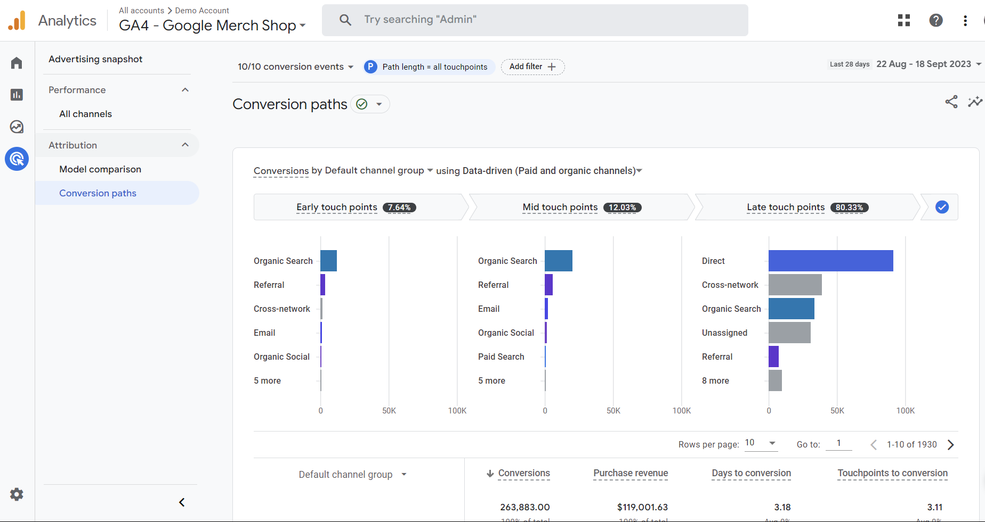Open the Home icon in left rail
The height and width of the screenshot is (522, 985).
[x=17, y=63]
